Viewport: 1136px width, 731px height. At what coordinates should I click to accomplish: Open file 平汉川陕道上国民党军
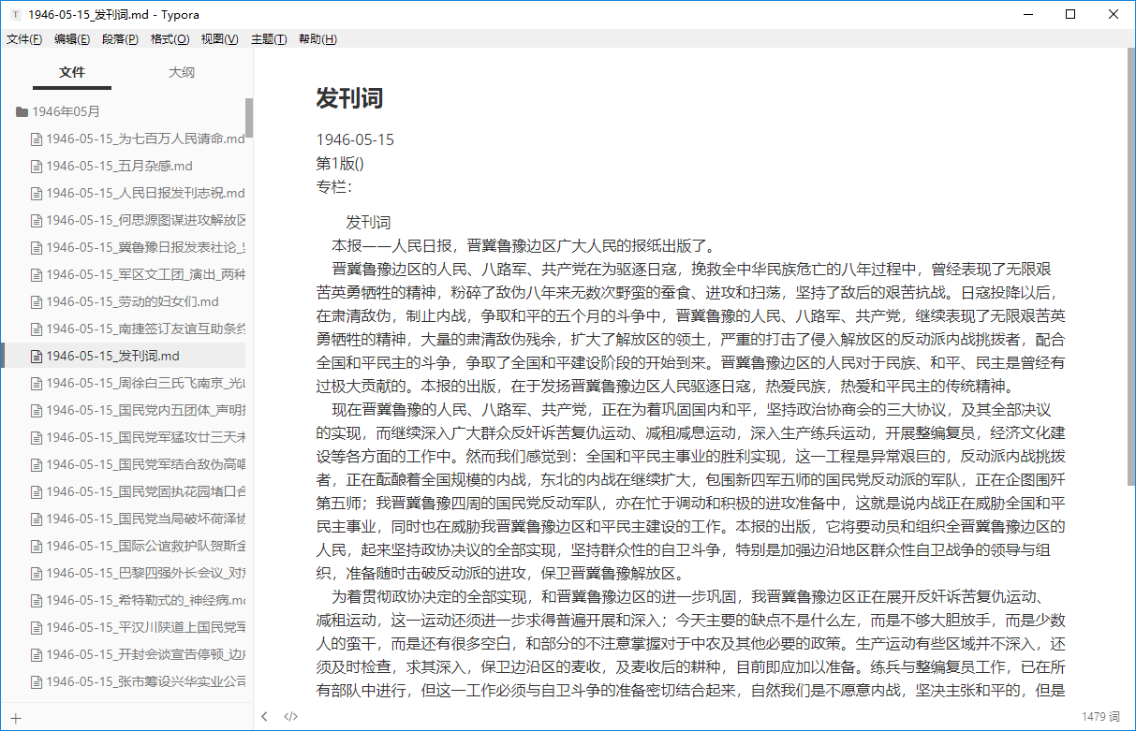pyautogui.click(x=138, y=627)
